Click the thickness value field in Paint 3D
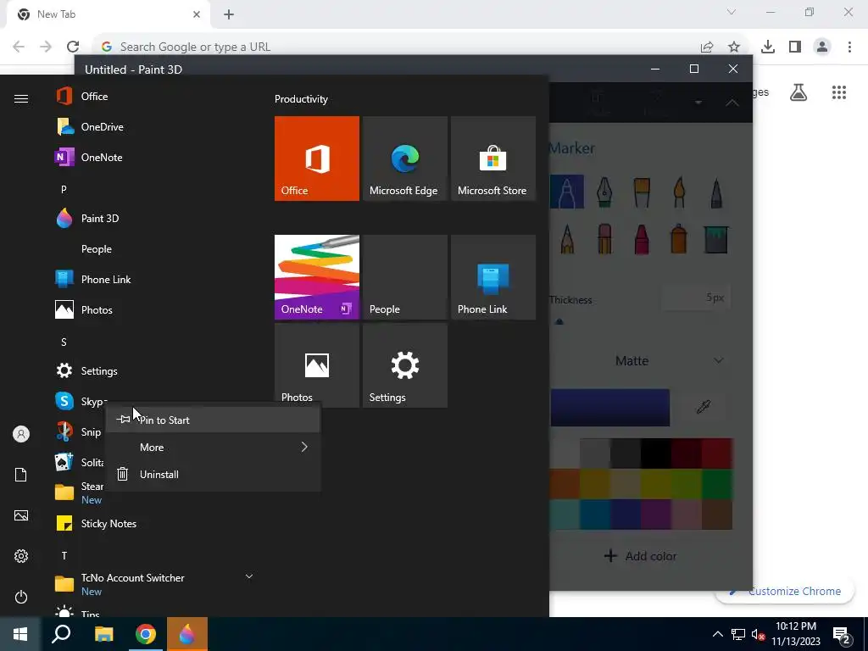Viewport: 868px width, 651px height. (x=696, y=298)
